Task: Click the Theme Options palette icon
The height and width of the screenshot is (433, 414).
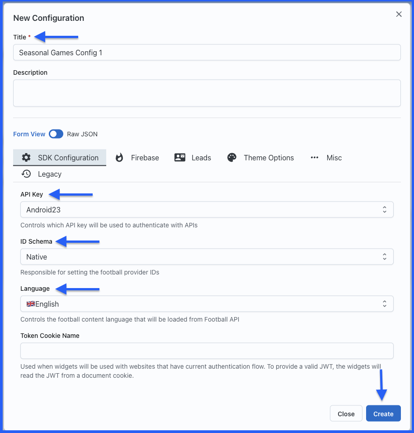Action: 232,158
